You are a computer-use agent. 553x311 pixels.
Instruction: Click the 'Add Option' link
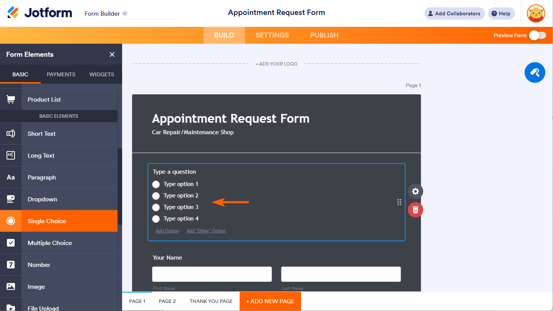coord(167,231)
